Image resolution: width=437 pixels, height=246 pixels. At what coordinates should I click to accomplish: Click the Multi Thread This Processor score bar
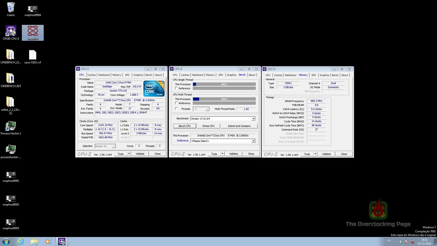click(x=224, y=99)
